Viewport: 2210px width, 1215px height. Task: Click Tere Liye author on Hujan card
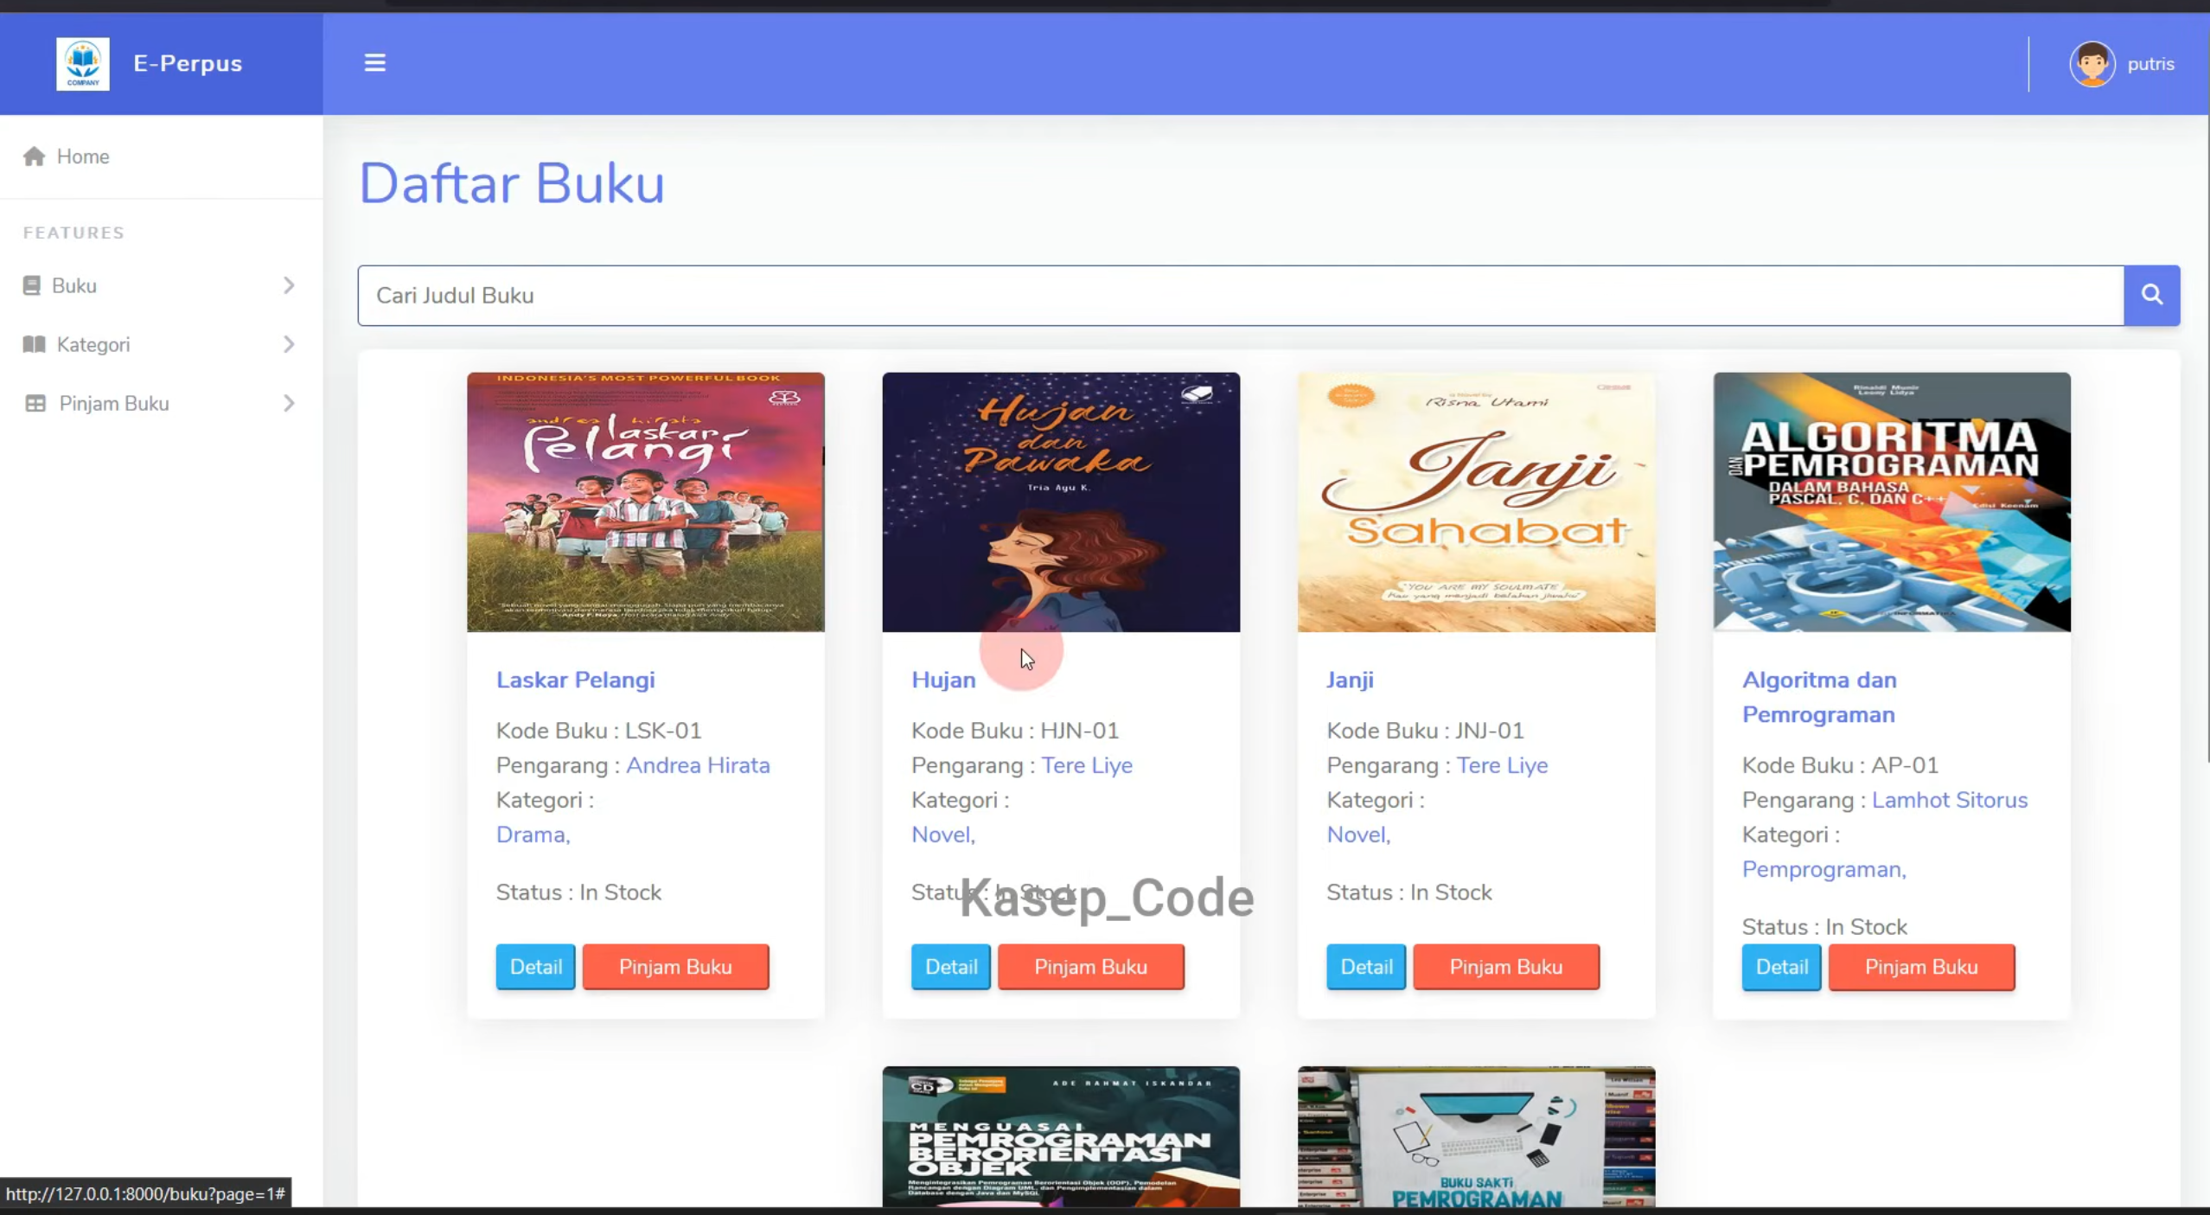click(1087, 765)
